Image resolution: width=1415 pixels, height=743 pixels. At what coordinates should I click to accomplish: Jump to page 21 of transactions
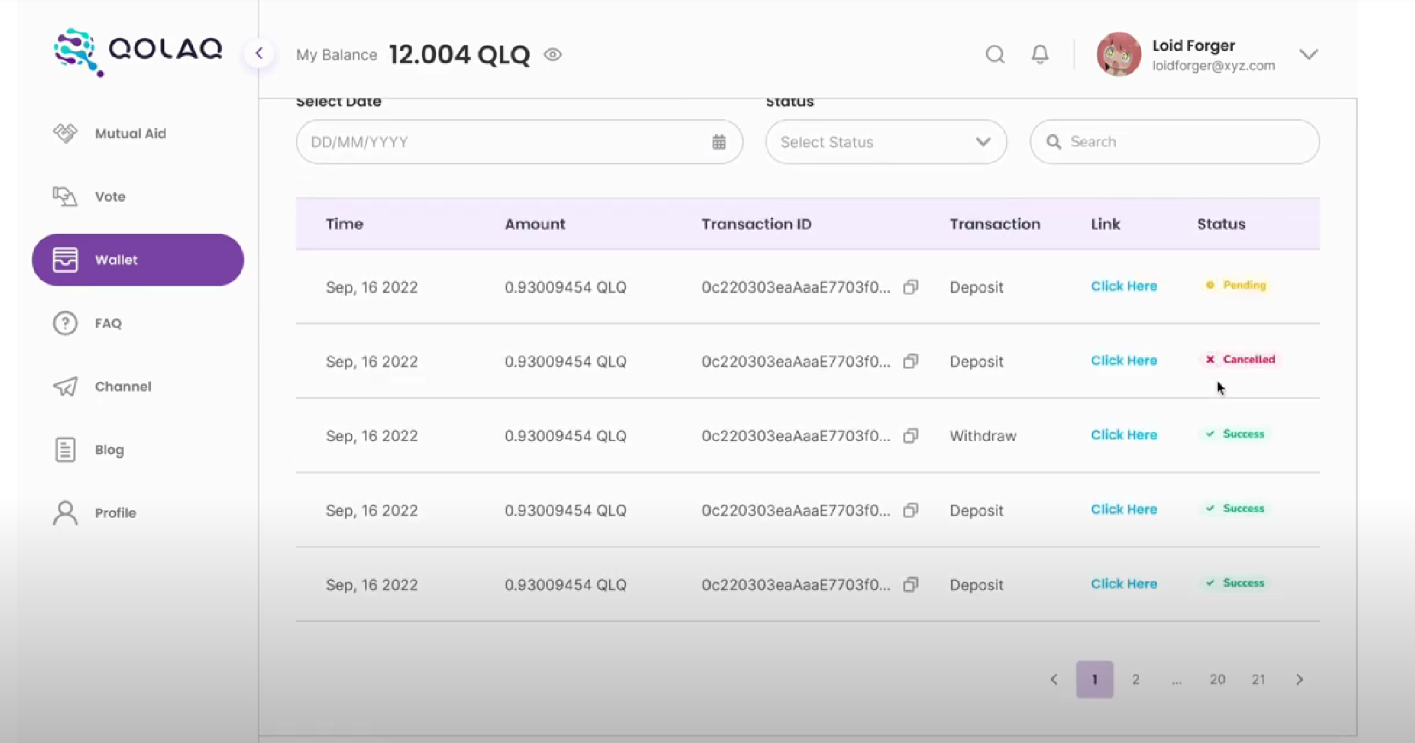pos(1258,679)
